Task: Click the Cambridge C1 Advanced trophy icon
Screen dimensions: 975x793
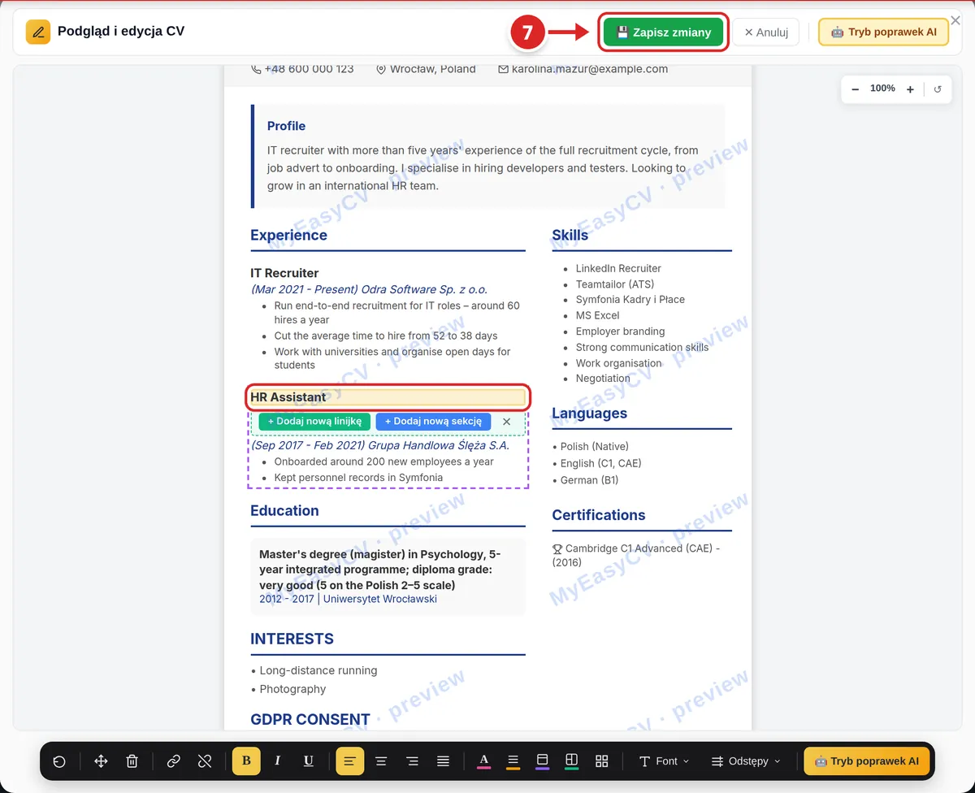Action: (557, 549)
